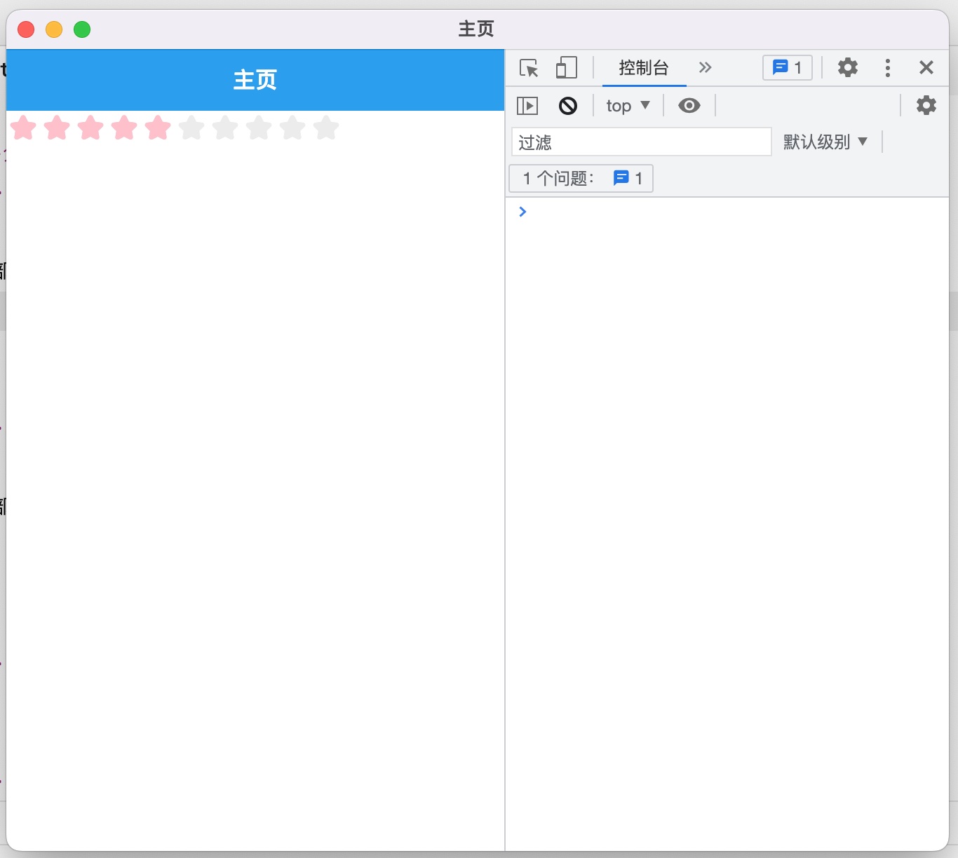This screenshot has width=958, height=858.
Task: Open the 默认级别 log level dropdown
Action: [x=825, y=142]
